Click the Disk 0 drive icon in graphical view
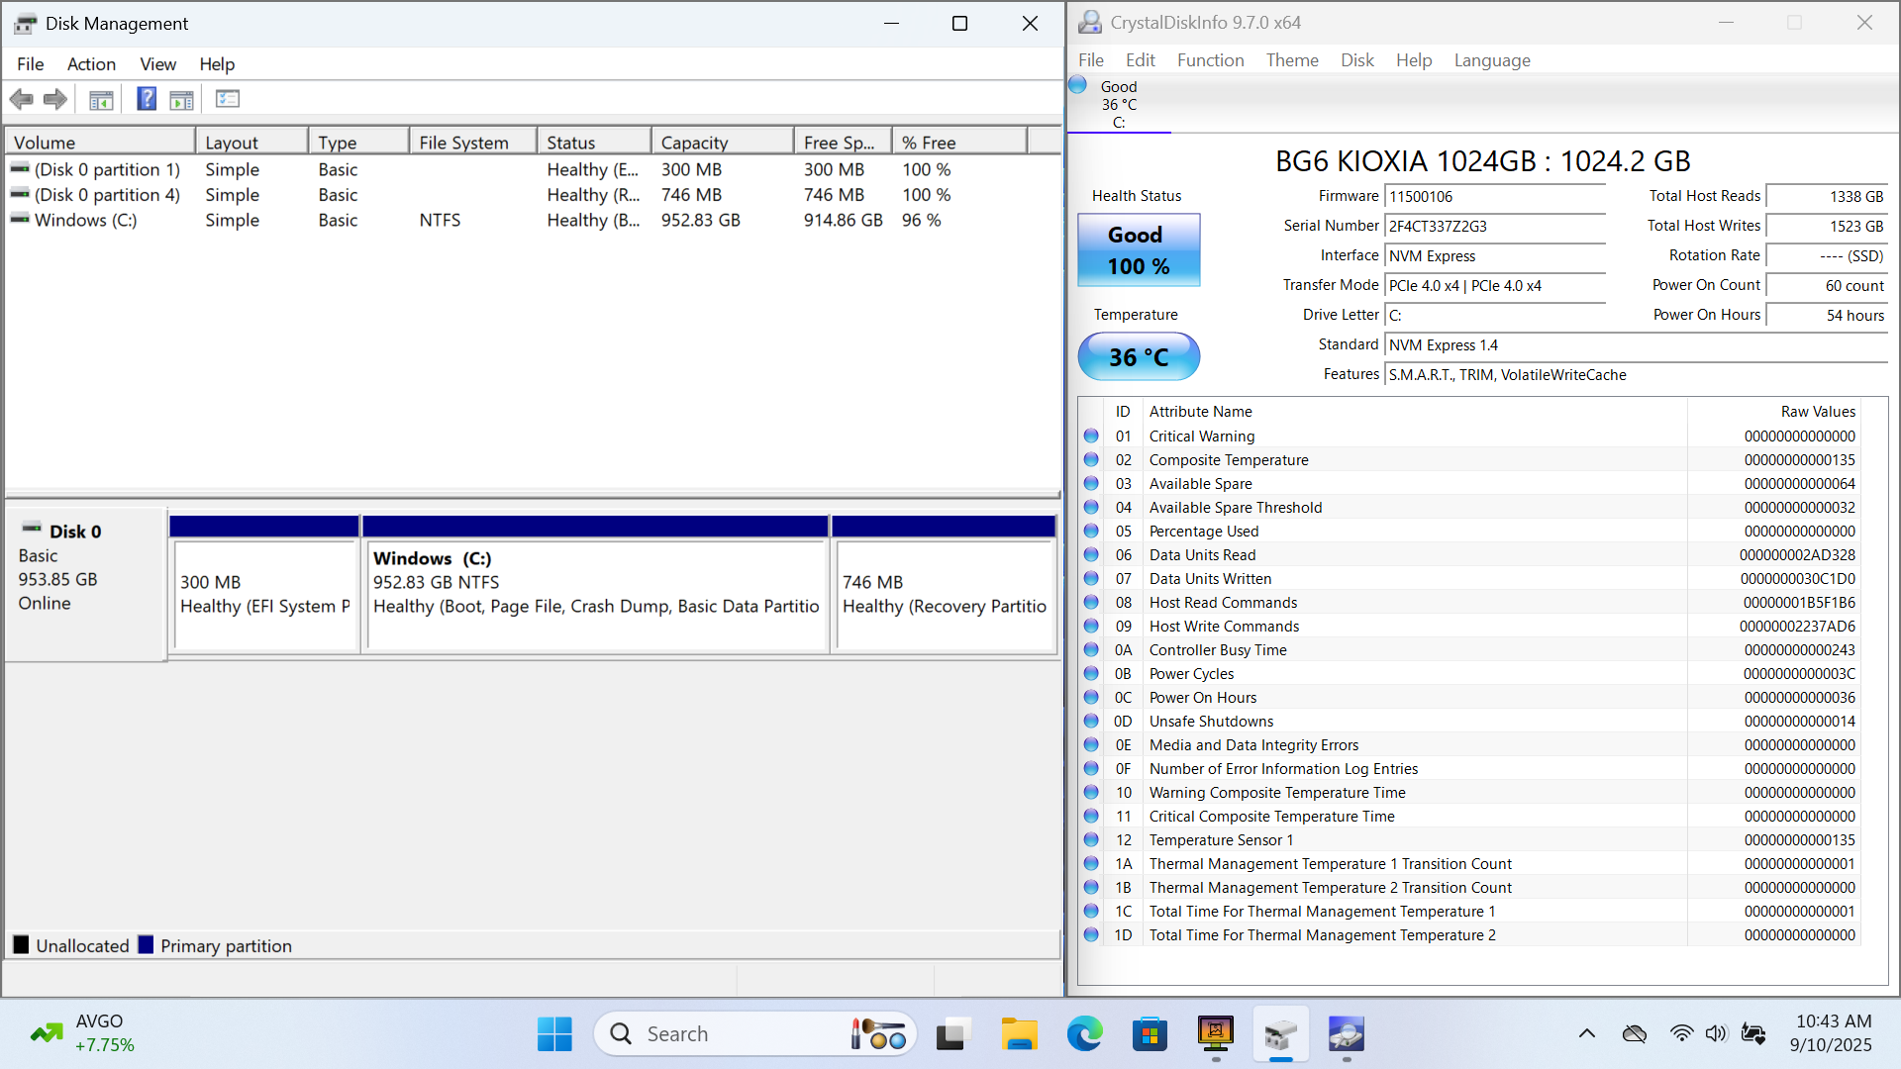Screen dimensions: 1901x1069 tap(32, 529)
